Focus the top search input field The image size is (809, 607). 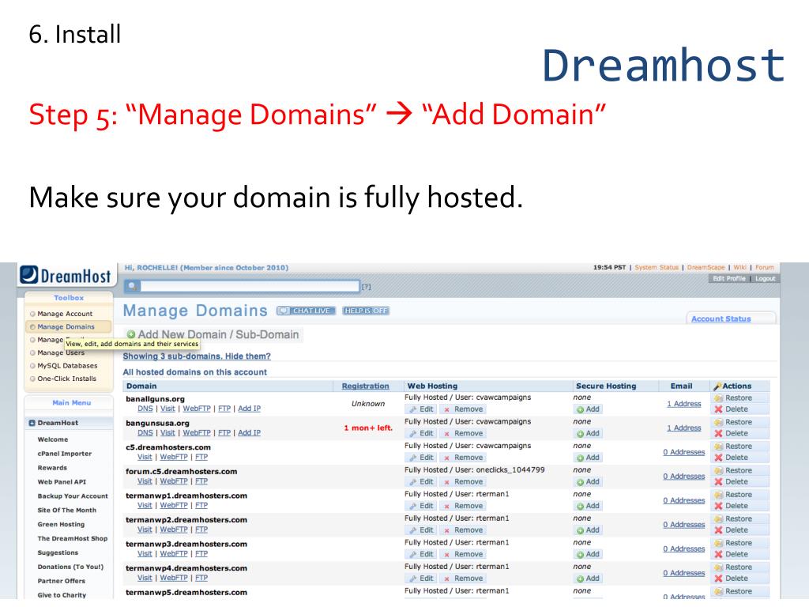coord(249,286)
